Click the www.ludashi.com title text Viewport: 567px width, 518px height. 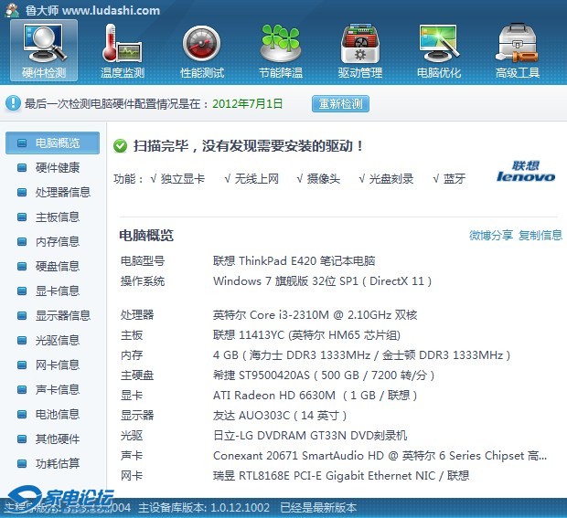click(x=112, y=10)
